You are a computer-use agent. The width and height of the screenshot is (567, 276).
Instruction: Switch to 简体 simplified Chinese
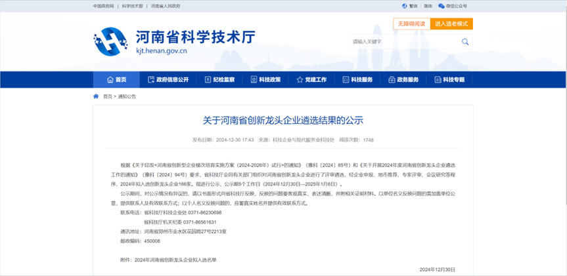coord(428,6)
